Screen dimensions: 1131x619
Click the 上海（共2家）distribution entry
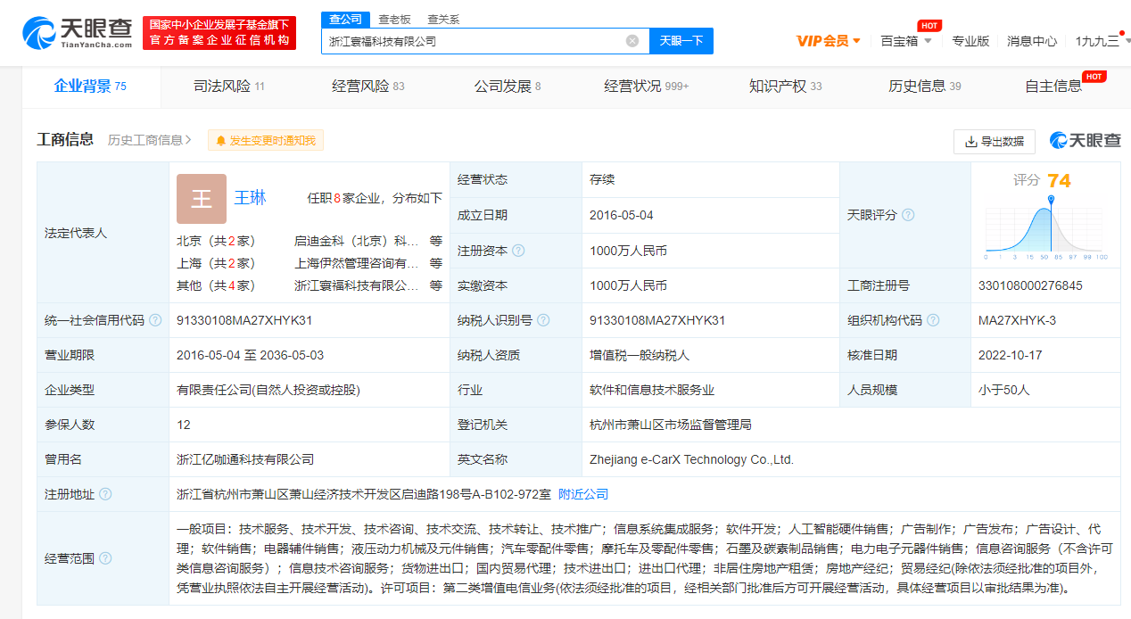click(216, 263)
